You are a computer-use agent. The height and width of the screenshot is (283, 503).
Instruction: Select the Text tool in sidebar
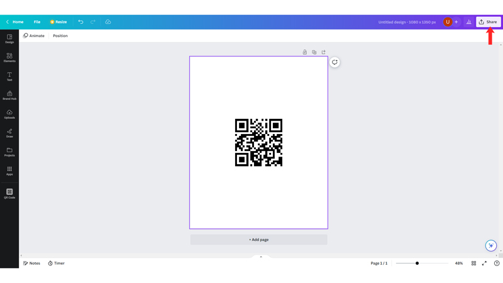(x=9, y=76)
